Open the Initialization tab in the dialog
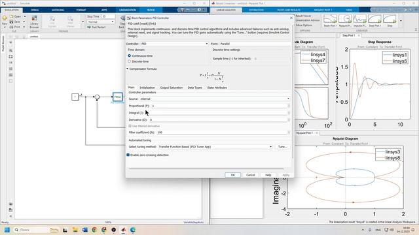Viewport: 419px width, 235px height. click(147, 87)
